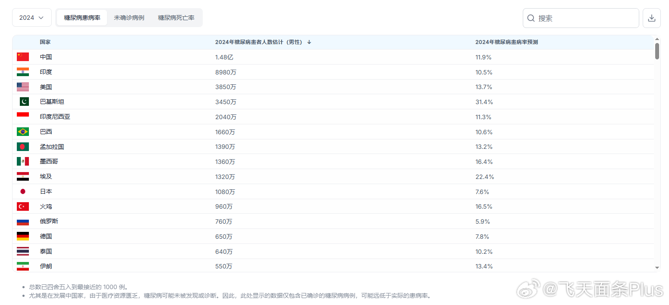This screenshot has height=305, width=669.
Task: Click the 960万 patient count cell
Action: [x=224, y=206]
